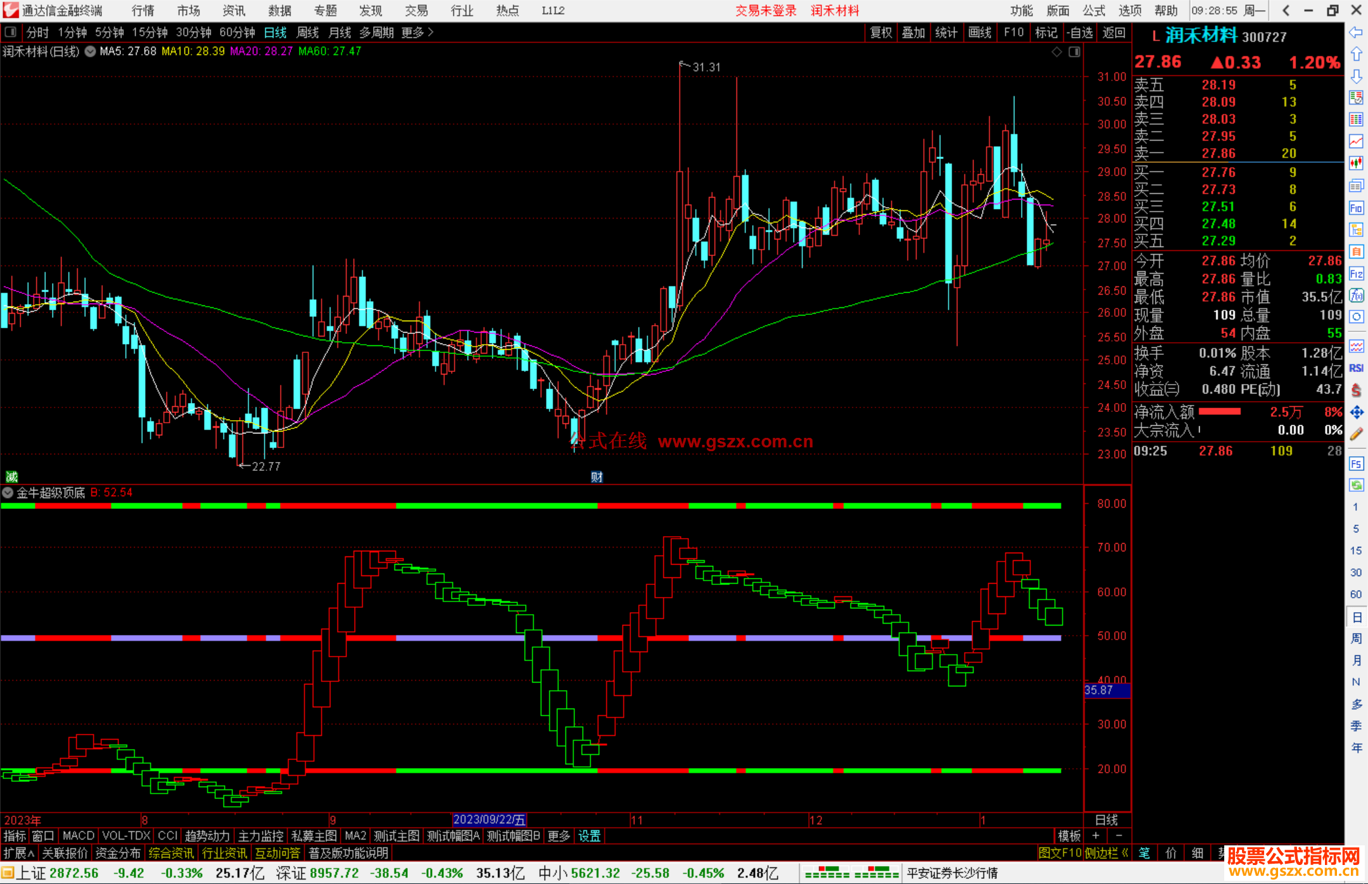The height and width of the screenshot is (884, 1368).
Task: Select the pencil drawing tool icon
Action: pyautogui.click(x=1356, y=434)
